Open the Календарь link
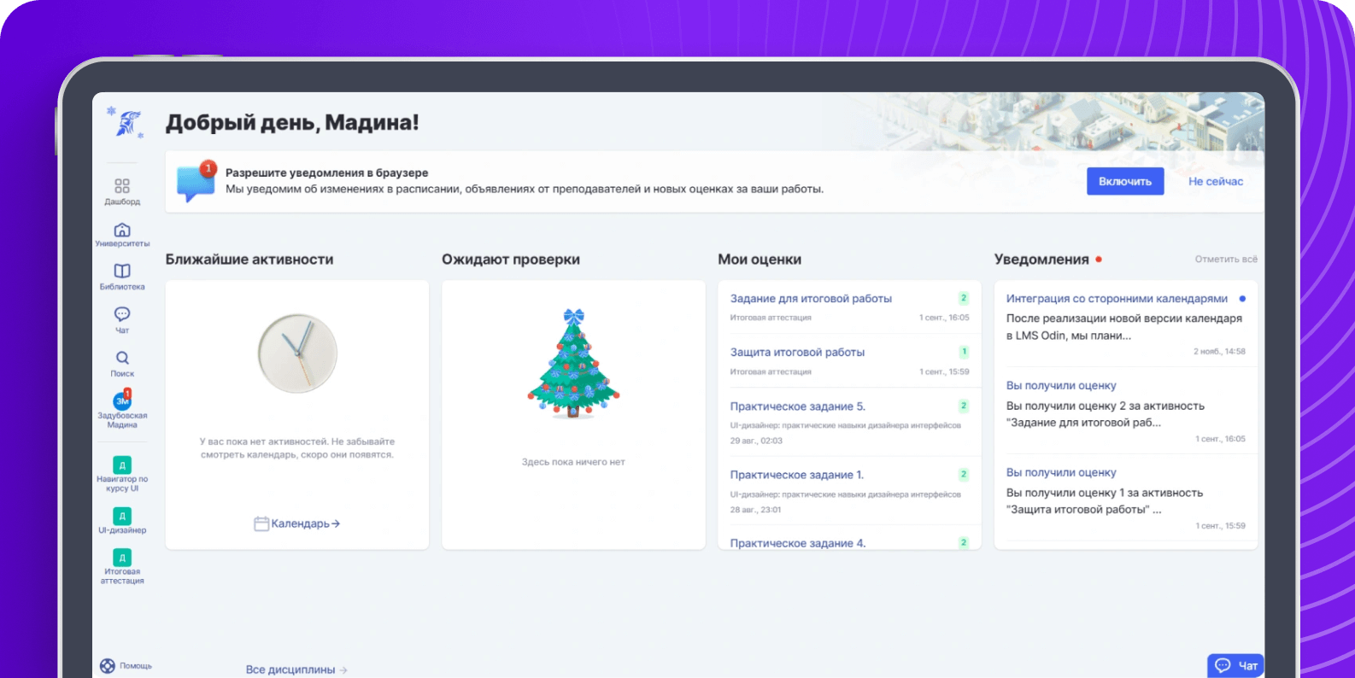The width and height of the screenshot is (1355, 678). tap(306, 523)
